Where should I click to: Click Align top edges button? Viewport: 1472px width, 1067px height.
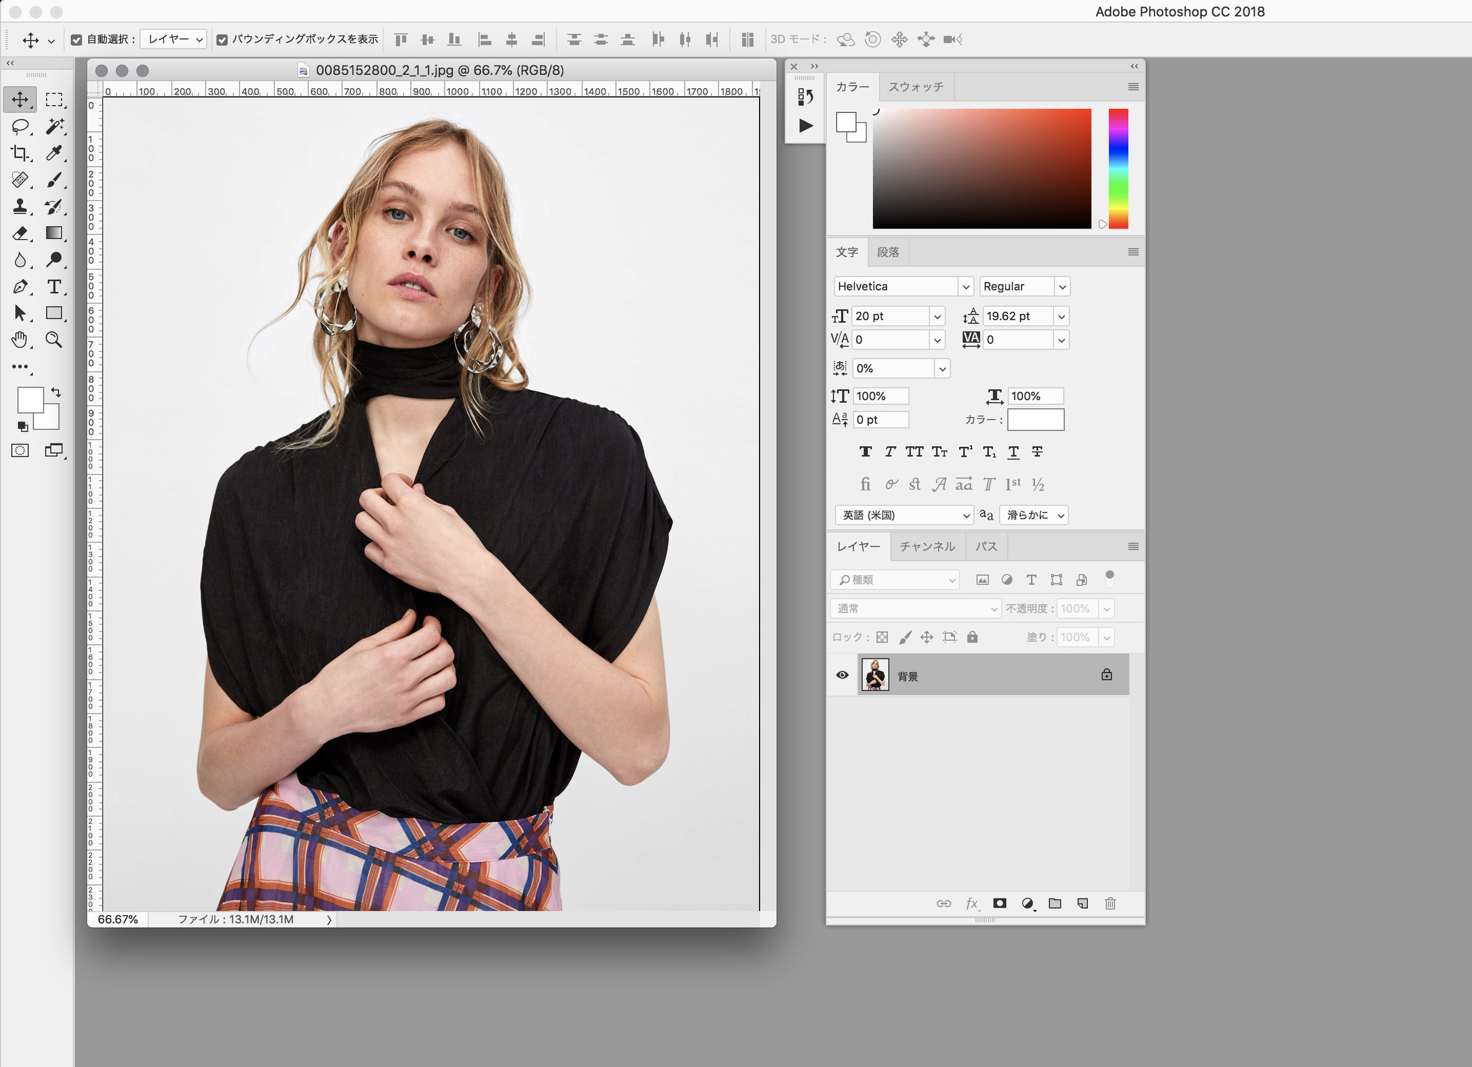click(401, 39)
